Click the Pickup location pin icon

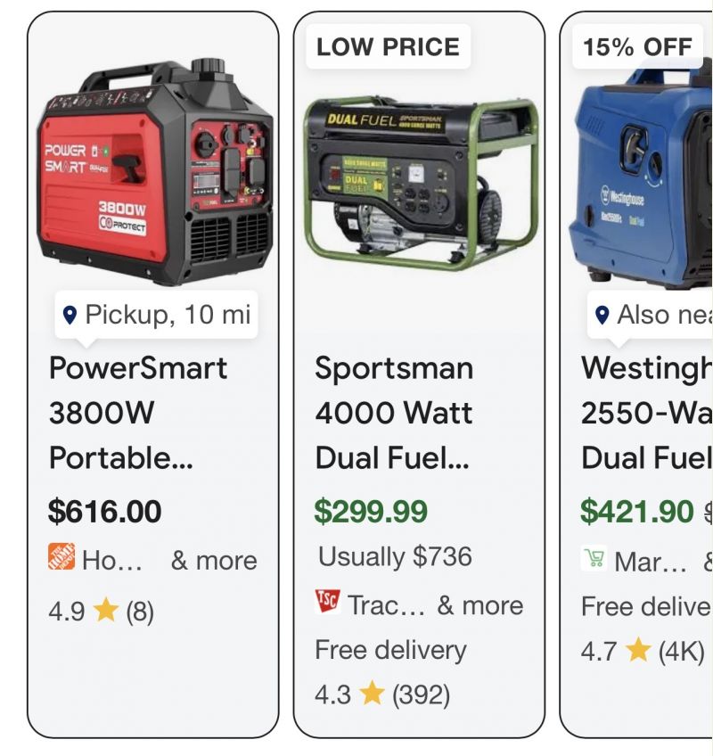pyautogui.click(x=70, y=315)
